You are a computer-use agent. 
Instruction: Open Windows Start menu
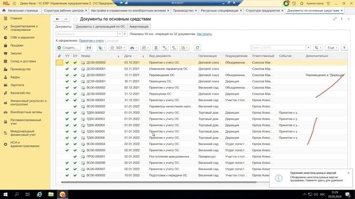[x=5, y=194]
